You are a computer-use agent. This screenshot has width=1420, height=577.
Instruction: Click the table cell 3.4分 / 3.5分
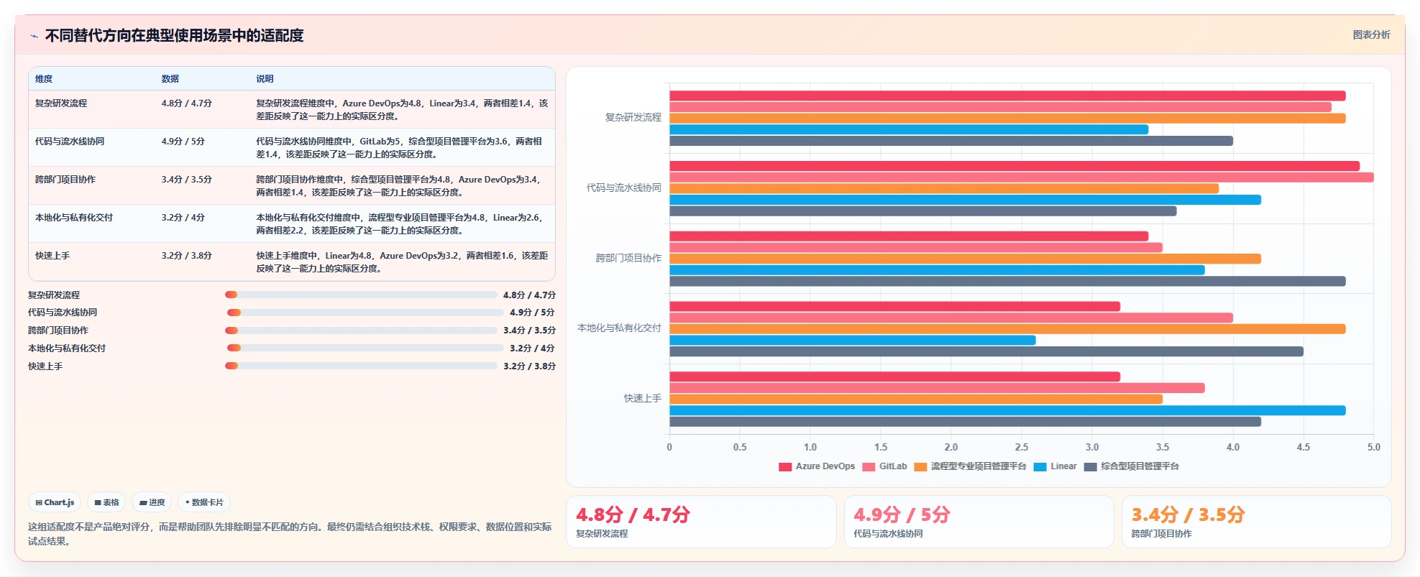[x=187, y=180]
